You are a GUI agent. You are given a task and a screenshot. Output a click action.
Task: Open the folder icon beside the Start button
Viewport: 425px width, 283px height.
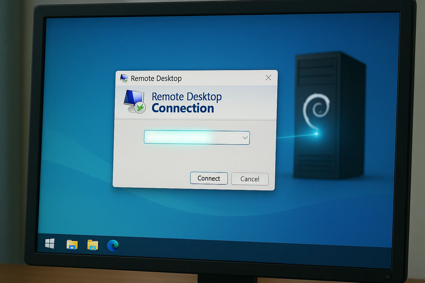point(72,245)
